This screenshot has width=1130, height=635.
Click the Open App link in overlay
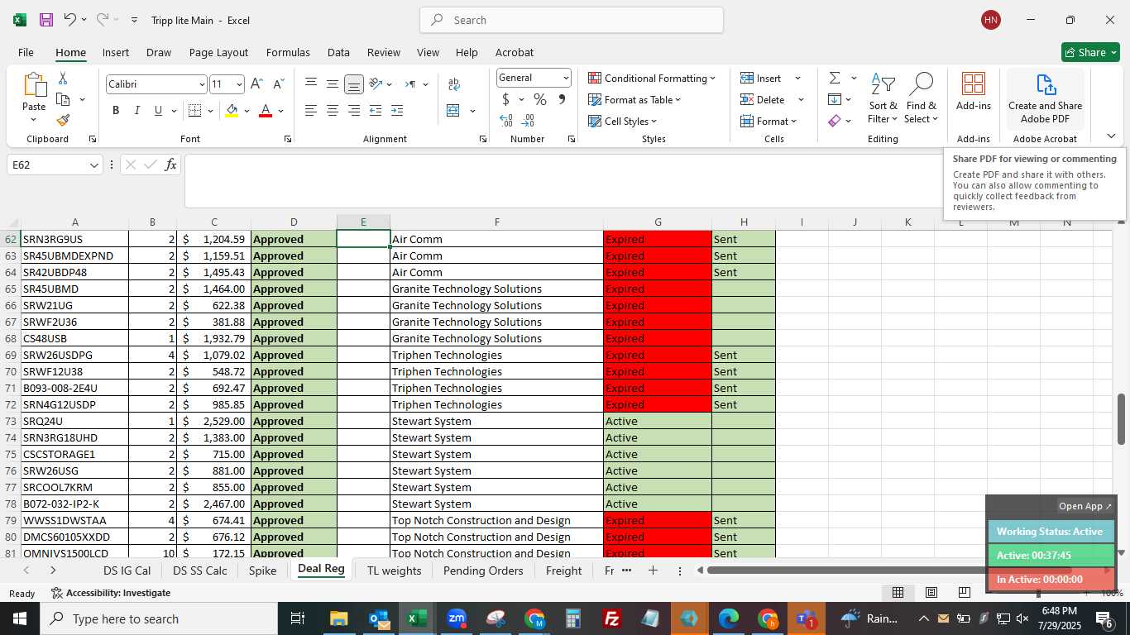pos(1085,506)
